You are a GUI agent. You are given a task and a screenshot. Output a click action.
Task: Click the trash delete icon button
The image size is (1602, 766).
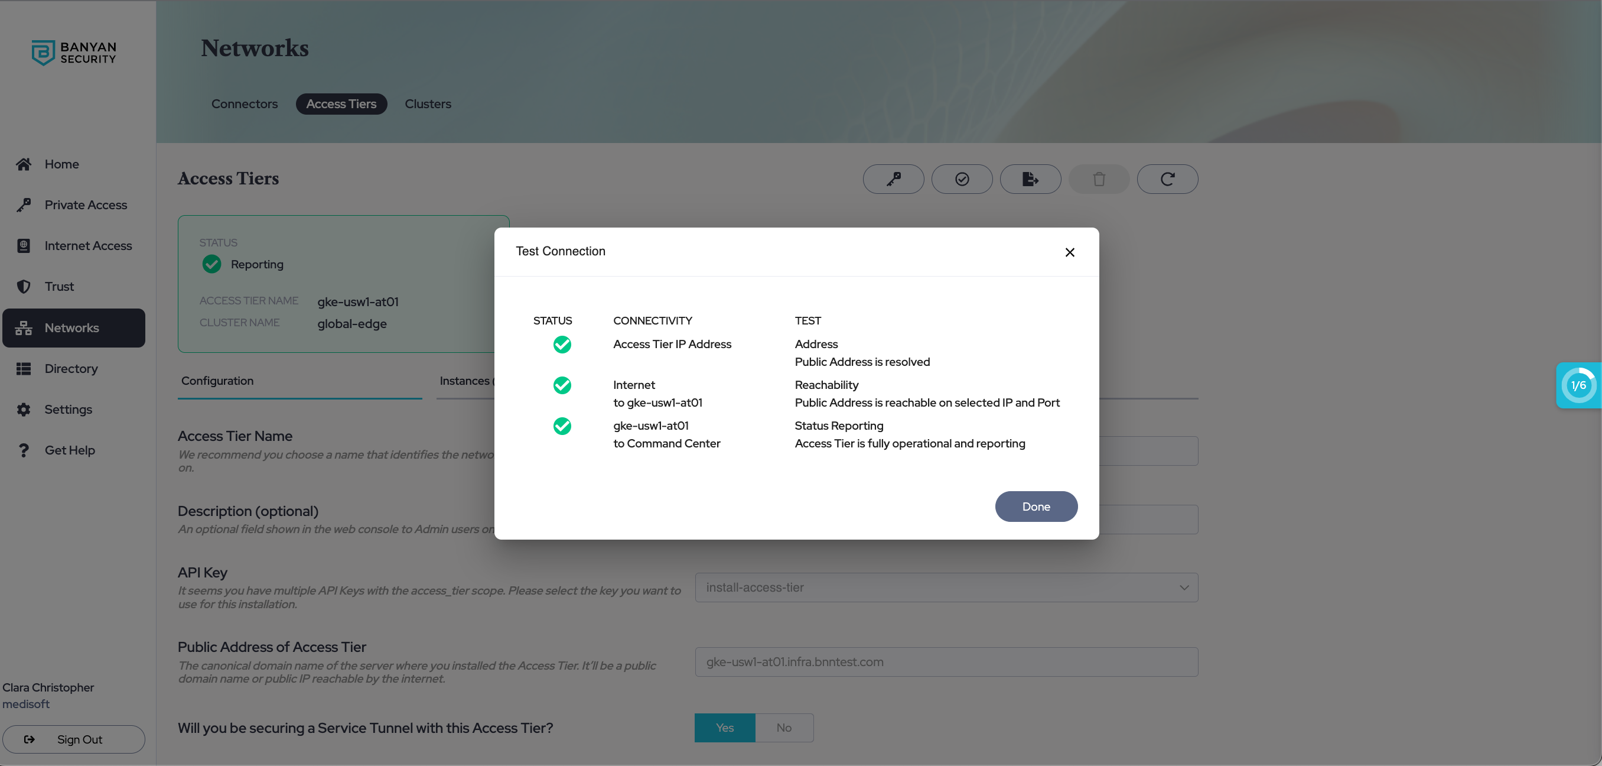(1098, 179)
